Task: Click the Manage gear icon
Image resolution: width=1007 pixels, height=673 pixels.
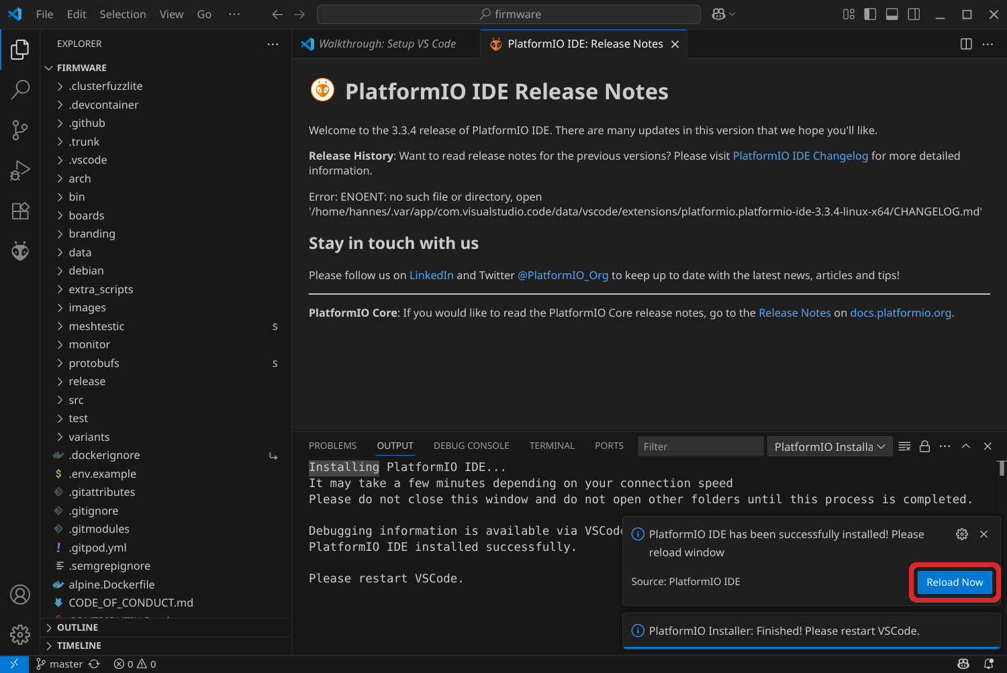Action: pyautogui.click(x=20, y=634)
